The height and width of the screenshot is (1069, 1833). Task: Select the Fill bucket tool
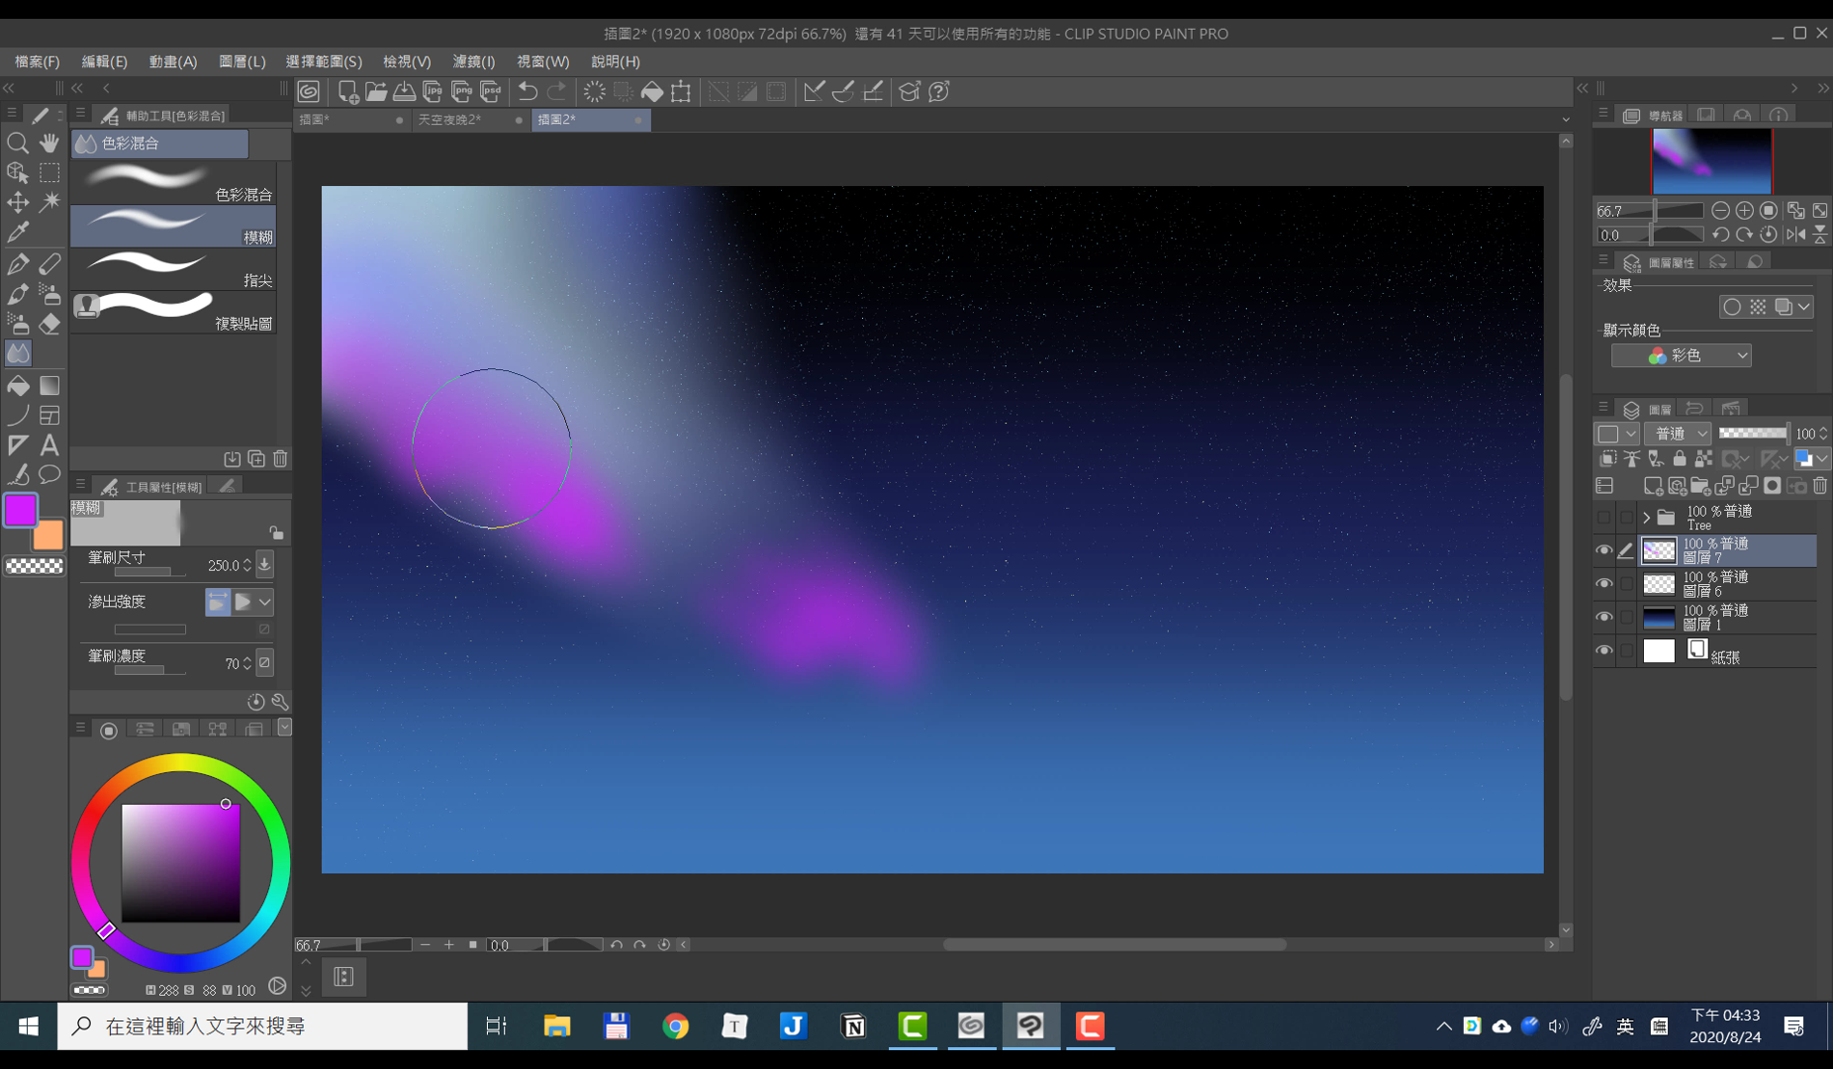pyautogui.click(x=18, y=386)
